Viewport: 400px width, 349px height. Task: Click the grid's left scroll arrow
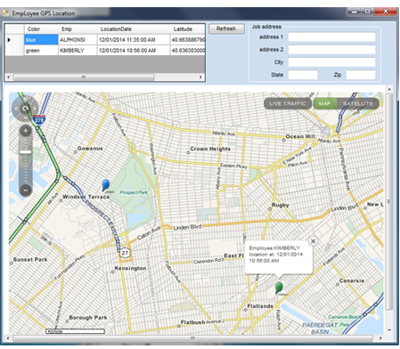[8, 77]
